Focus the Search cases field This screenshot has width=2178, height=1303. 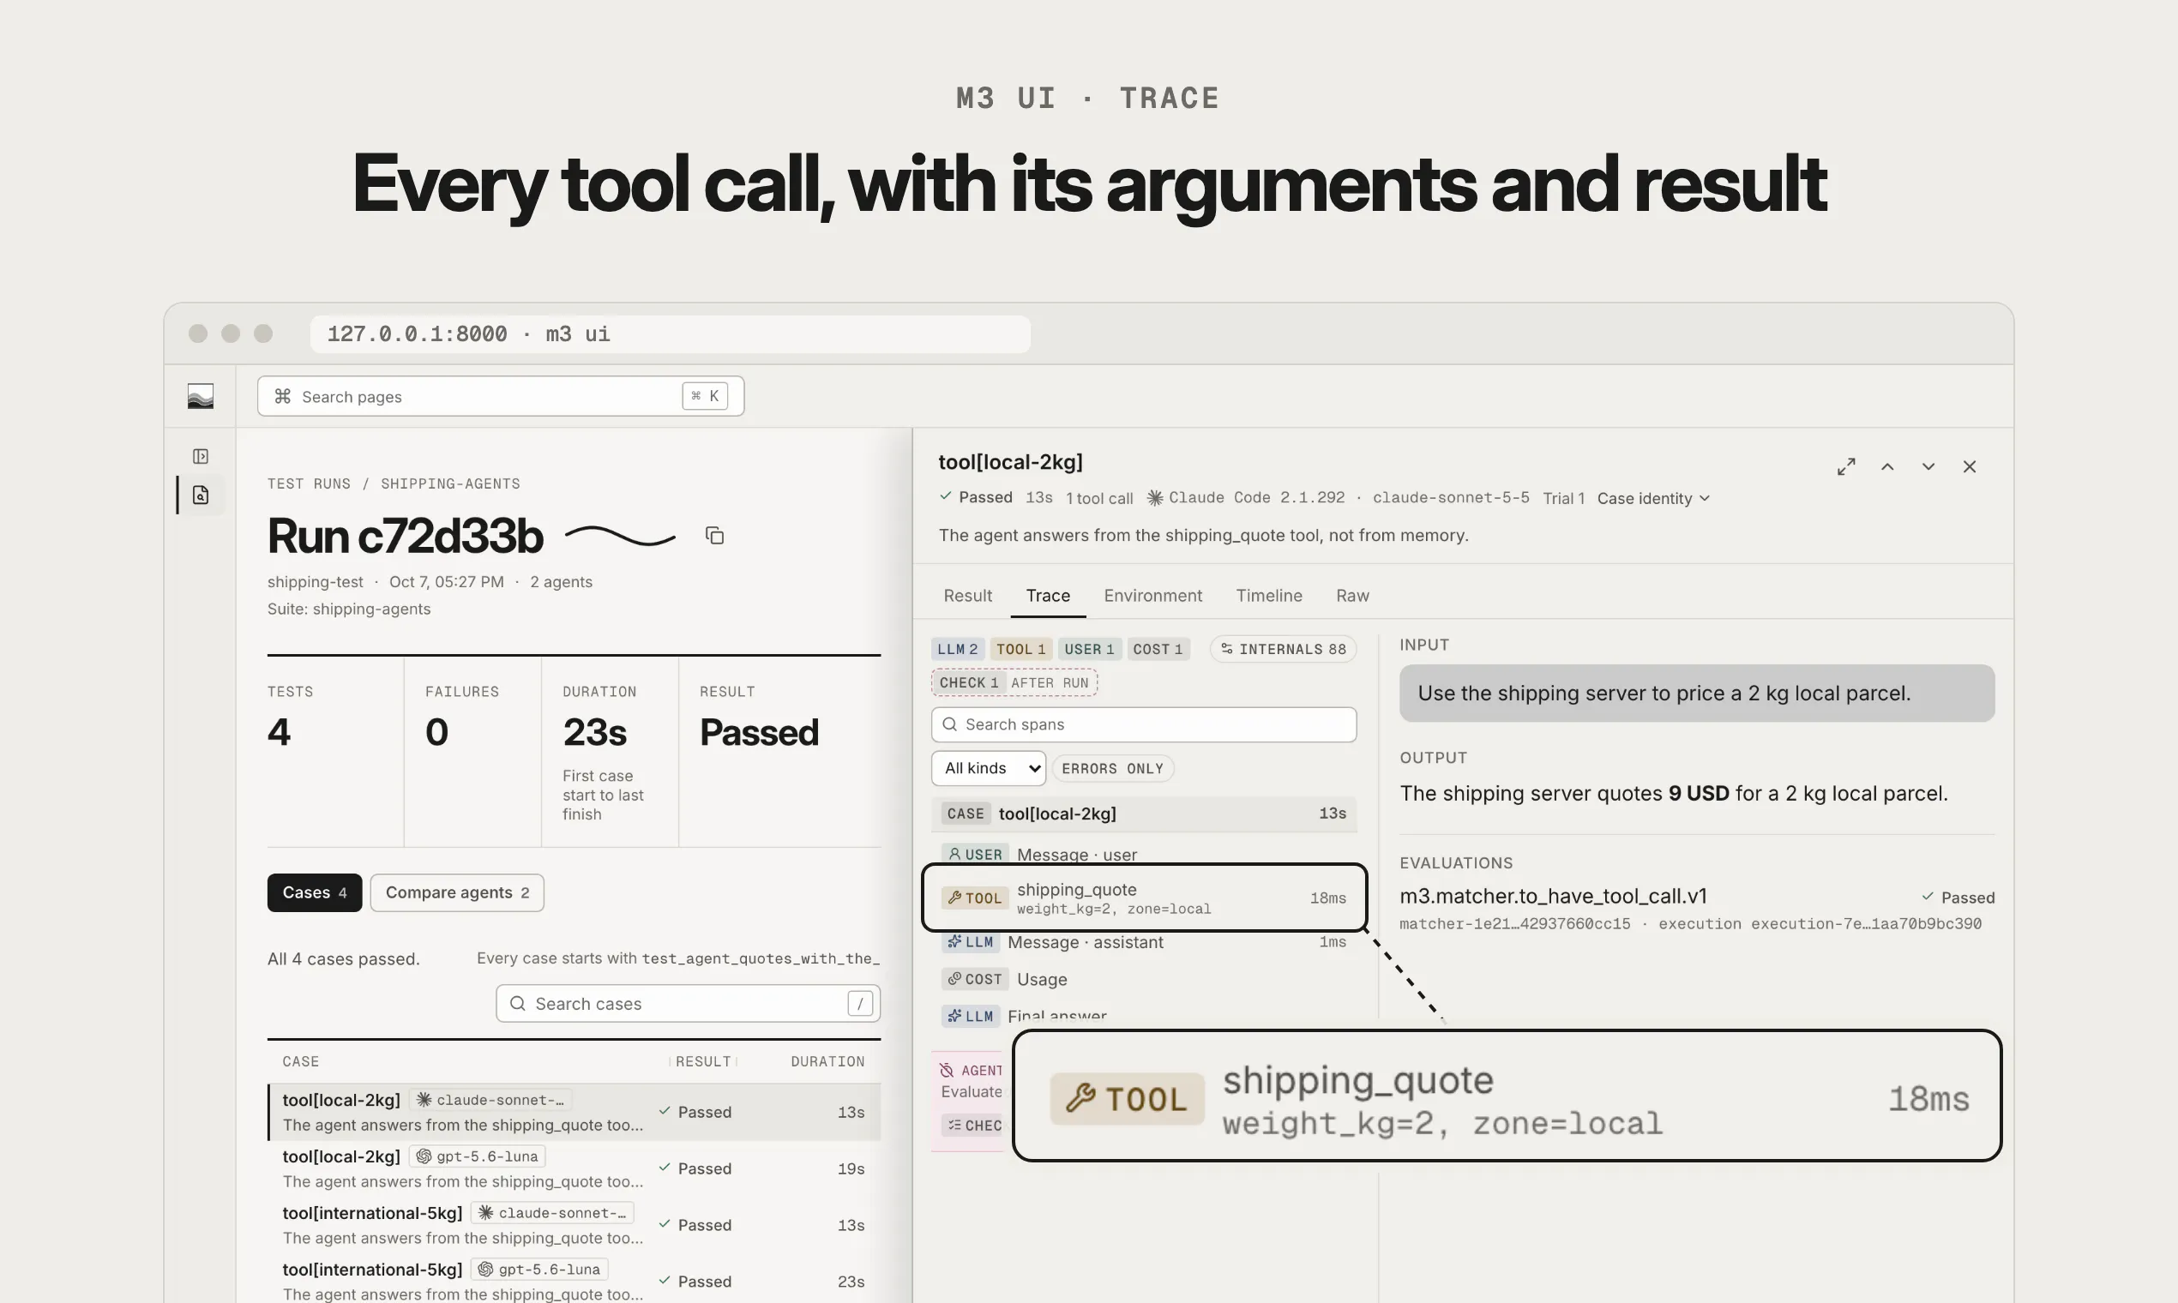[x=688, y=1004]
